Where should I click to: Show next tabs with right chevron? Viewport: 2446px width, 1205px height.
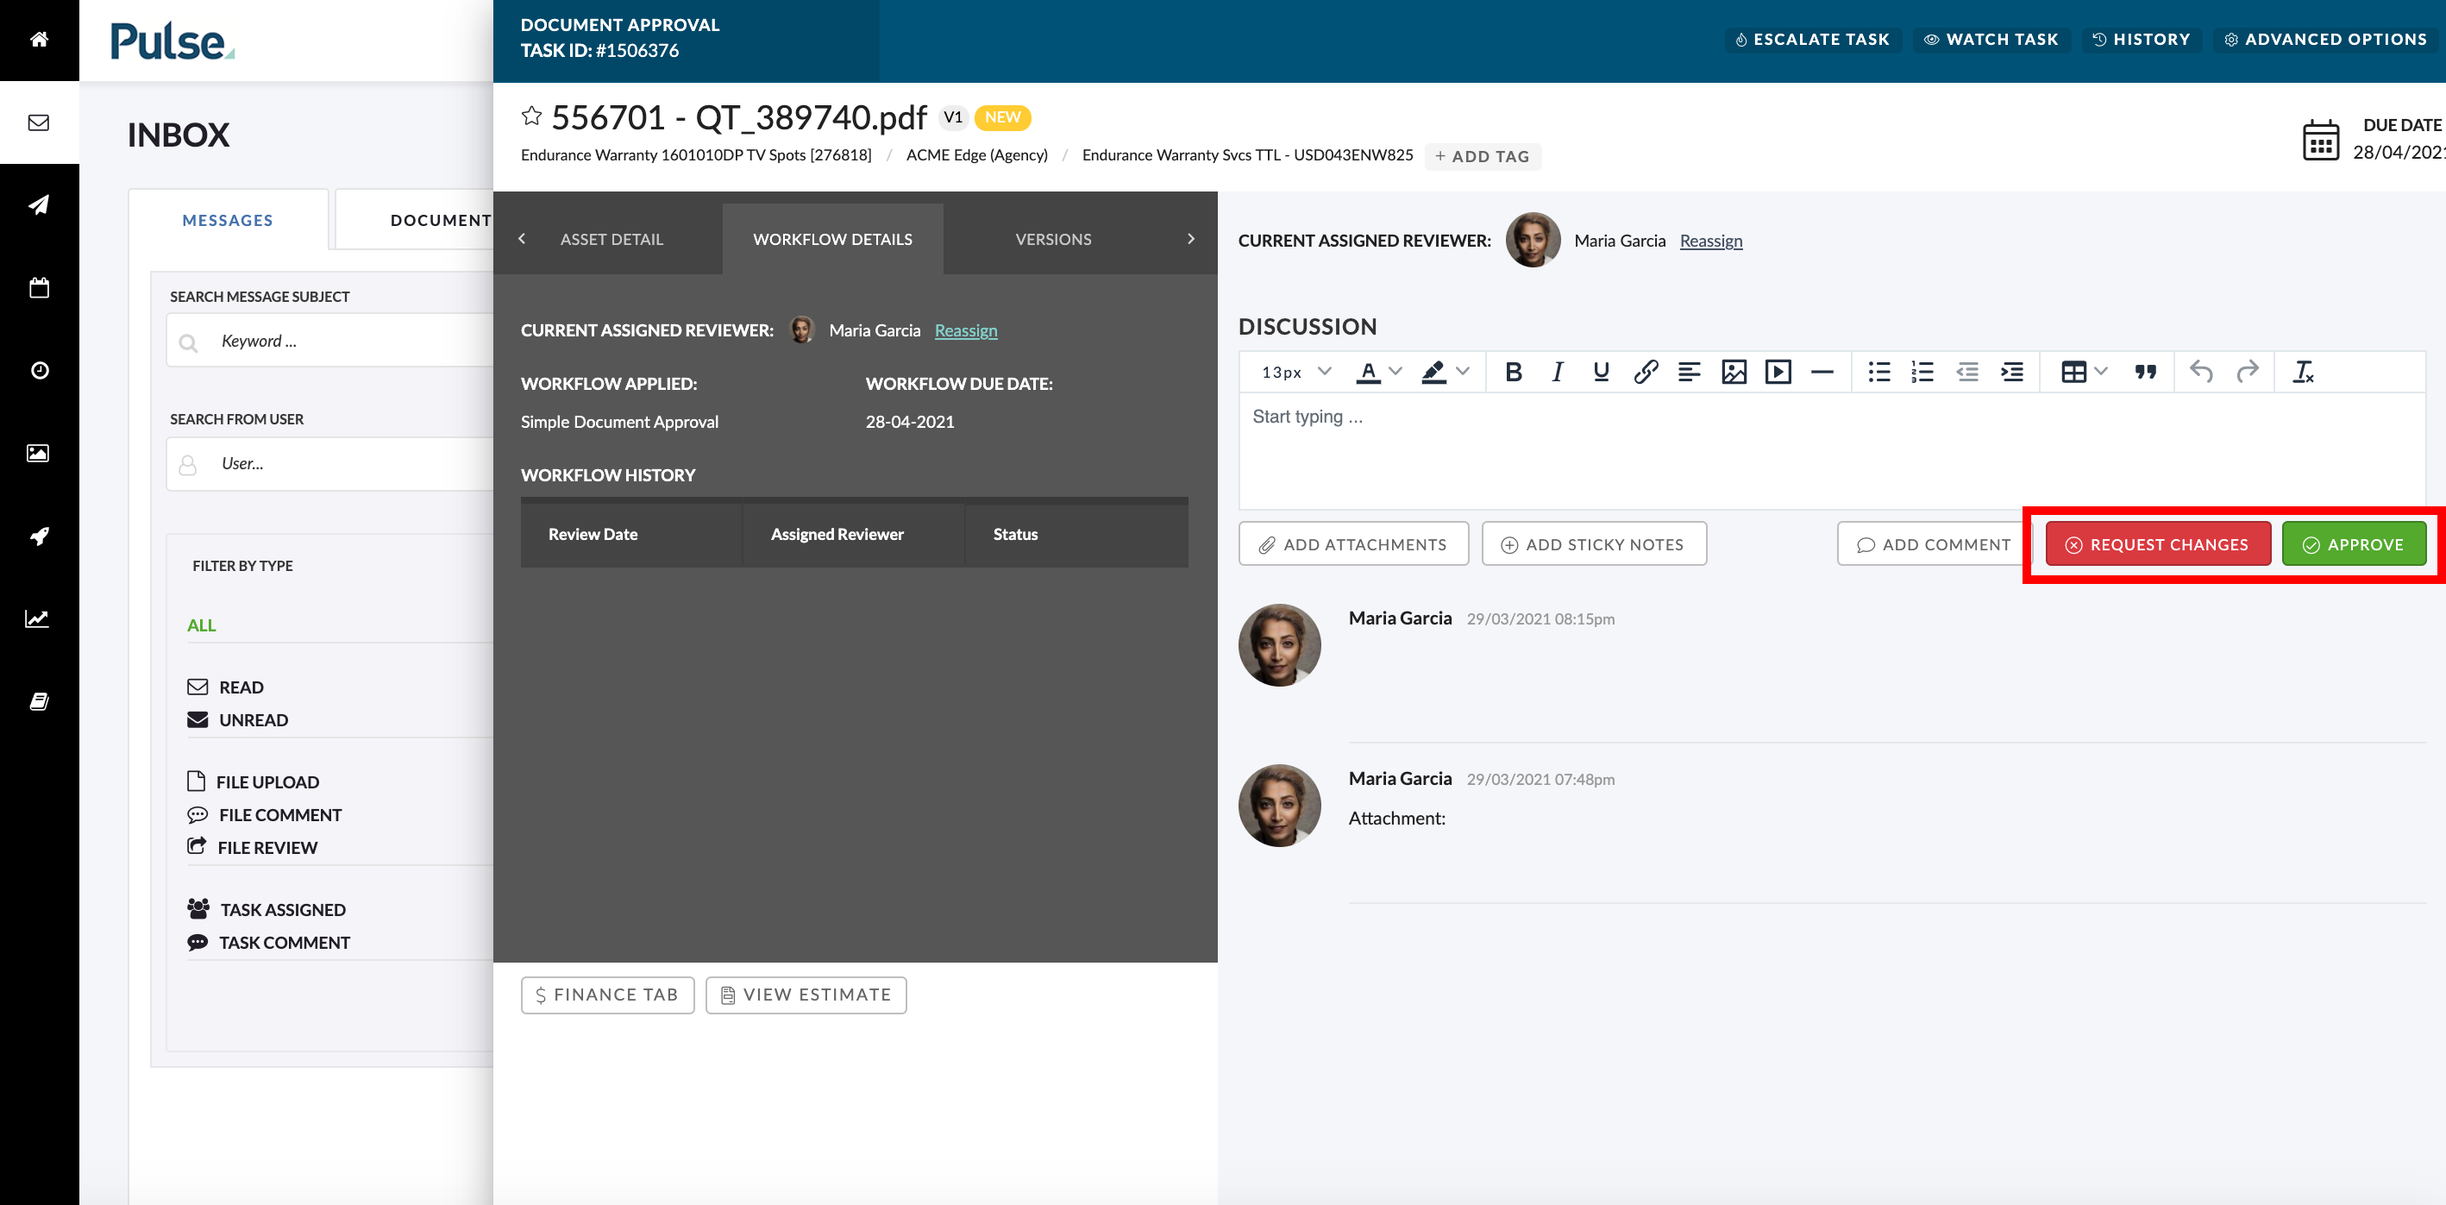point(1191,239)
